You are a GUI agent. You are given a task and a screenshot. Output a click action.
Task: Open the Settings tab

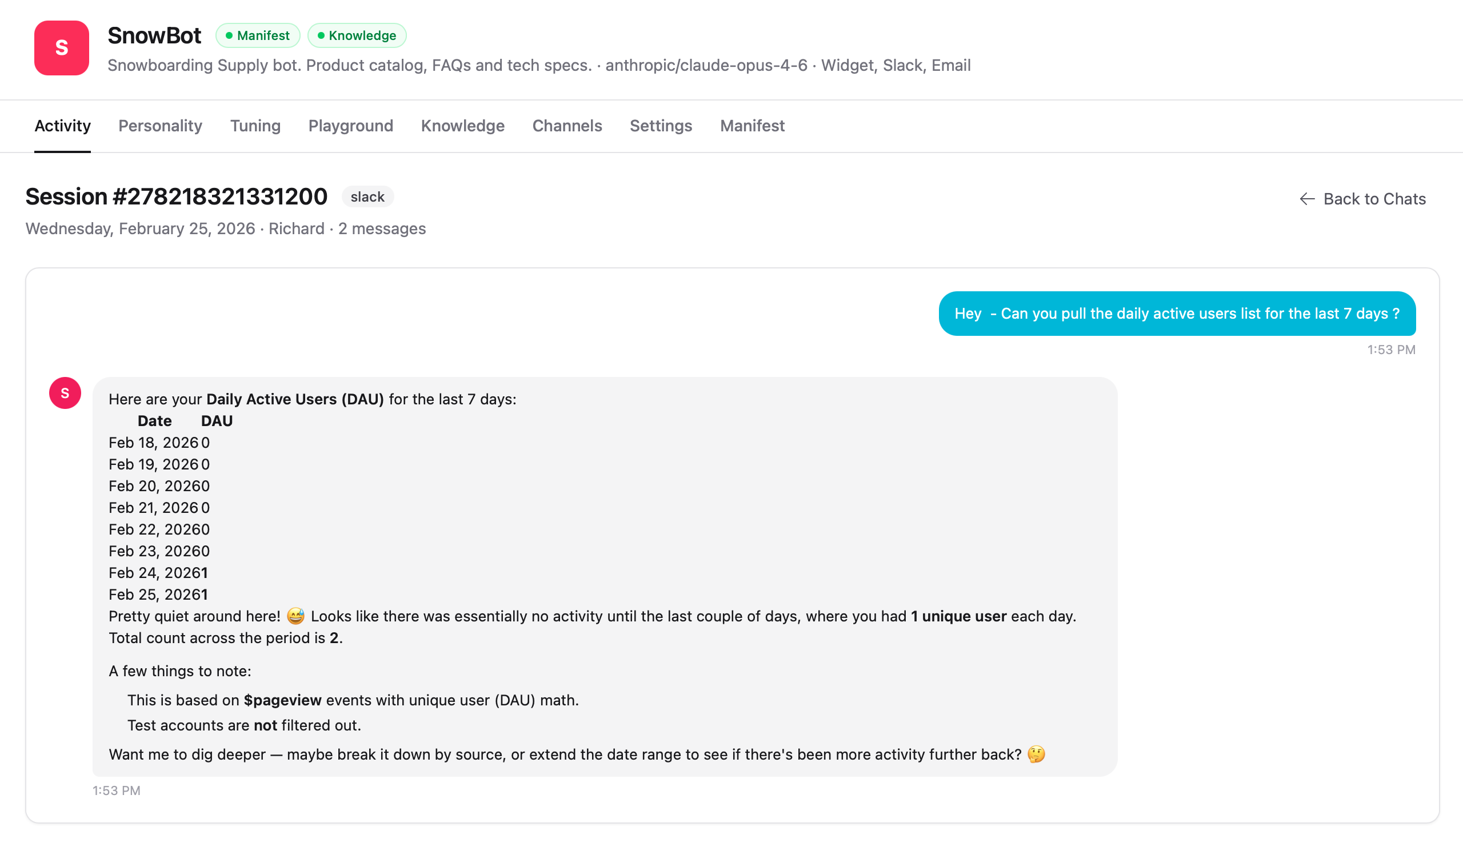[661, 126]
